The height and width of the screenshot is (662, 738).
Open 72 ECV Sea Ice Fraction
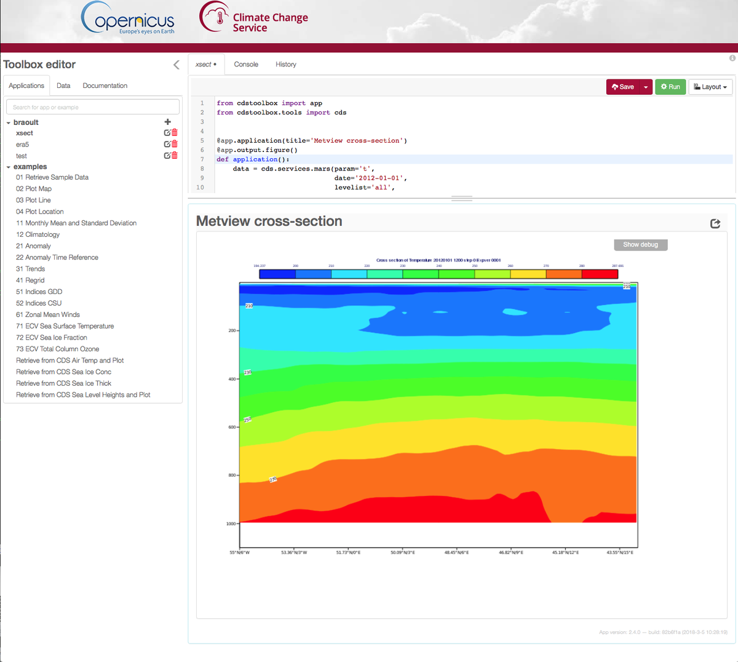point(52,337)
